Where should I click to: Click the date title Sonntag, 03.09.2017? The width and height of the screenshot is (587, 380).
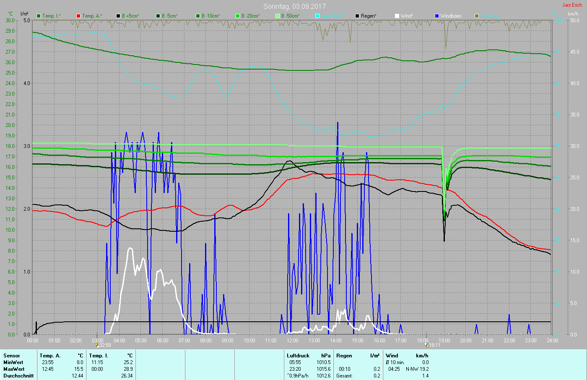(294, 6)
